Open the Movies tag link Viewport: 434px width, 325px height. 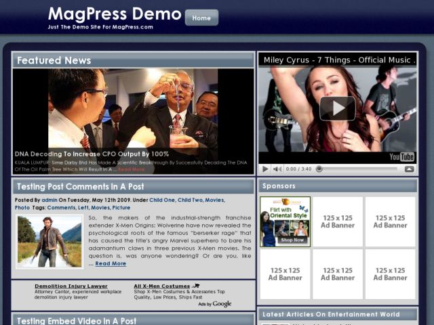click(x=100, y=208)
